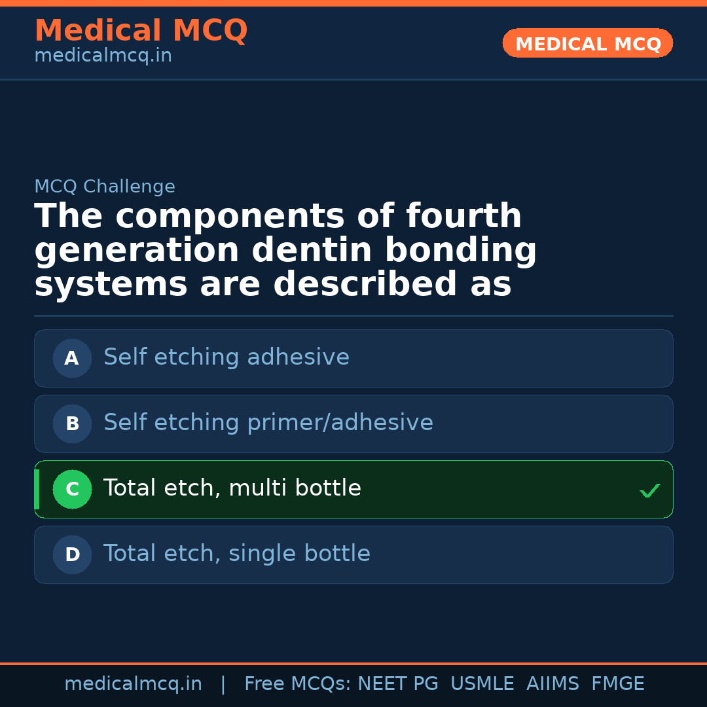Image resolution: width=707 pixels, height=707 pixels.
Task: Click the "MCQ Challenge" label
Action: click(105, 187)
